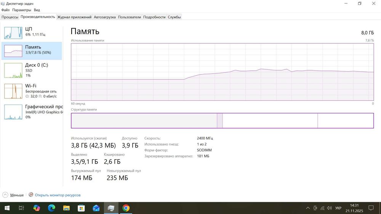Viewport: 381px width, 214px height.
Task: Click the Meet Now tray icon
Action: click(315, 208)
